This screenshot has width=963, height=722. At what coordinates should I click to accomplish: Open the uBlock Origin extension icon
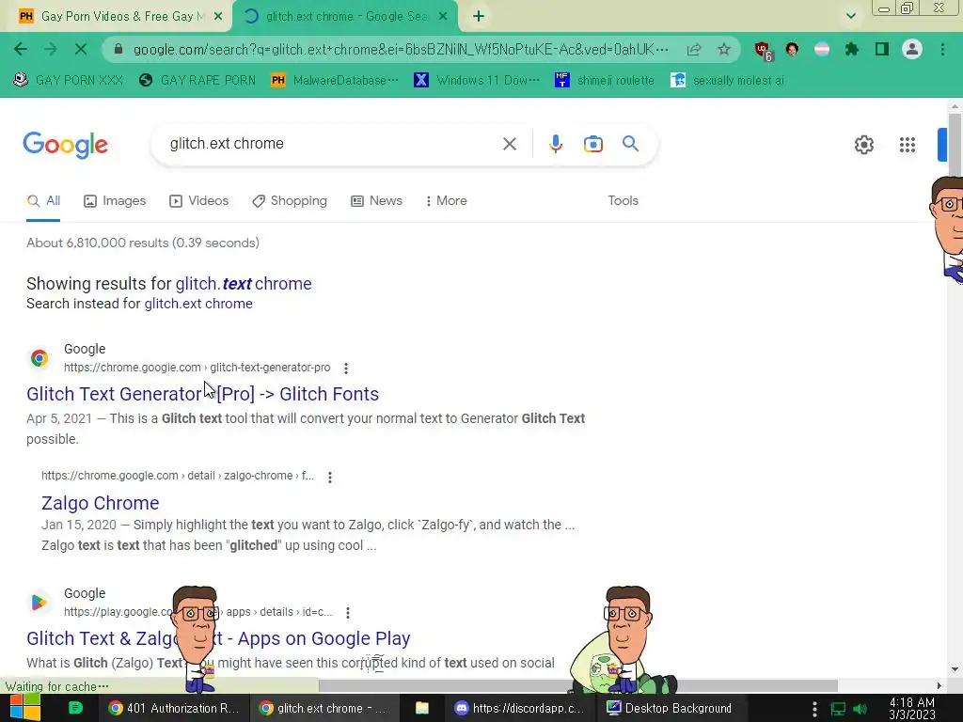click(763, 51)
